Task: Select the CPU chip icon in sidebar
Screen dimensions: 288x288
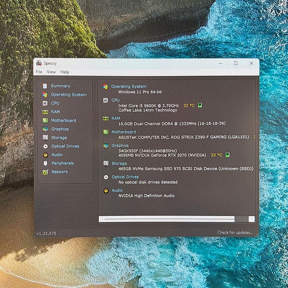Action: (45, 103)
